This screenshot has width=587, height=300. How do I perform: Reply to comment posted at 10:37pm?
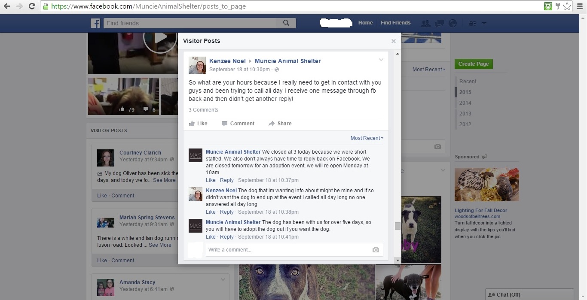226,180
